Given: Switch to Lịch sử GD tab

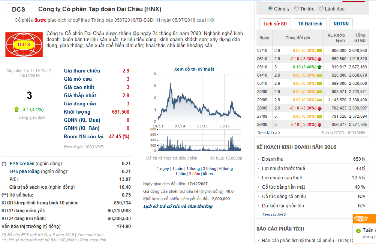Looking at the screenshot, I should click(275, 24).
